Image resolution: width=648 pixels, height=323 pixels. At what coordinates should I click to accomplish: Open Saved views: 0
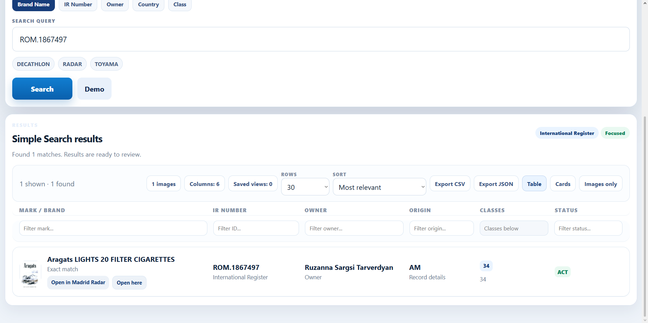tap(253, 184)
